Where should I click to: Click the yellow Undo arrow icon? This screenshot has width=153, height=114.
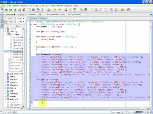[x=55, y=10]
